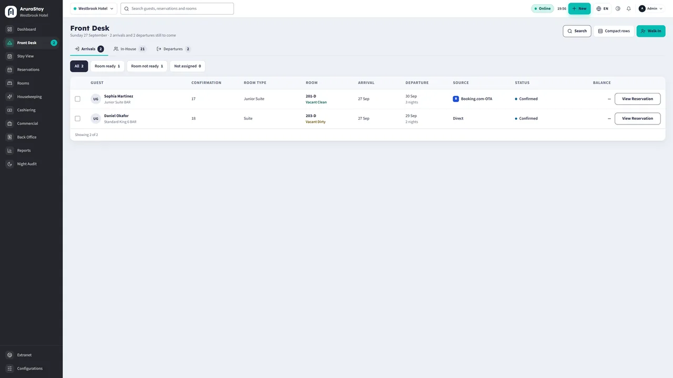
Task: View Reservation for Daniel Okafor
Action: [x=637, y=119]
